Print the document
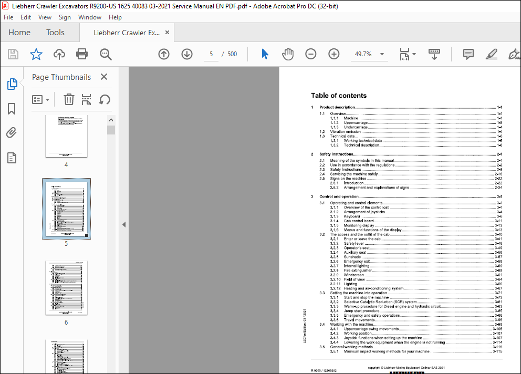This screenshot has width=521, height=374. pos(82,54)
